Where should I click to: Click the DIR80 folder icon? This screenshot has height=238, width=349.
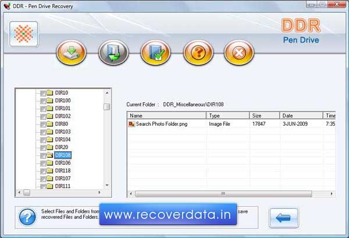pos(50,124)
